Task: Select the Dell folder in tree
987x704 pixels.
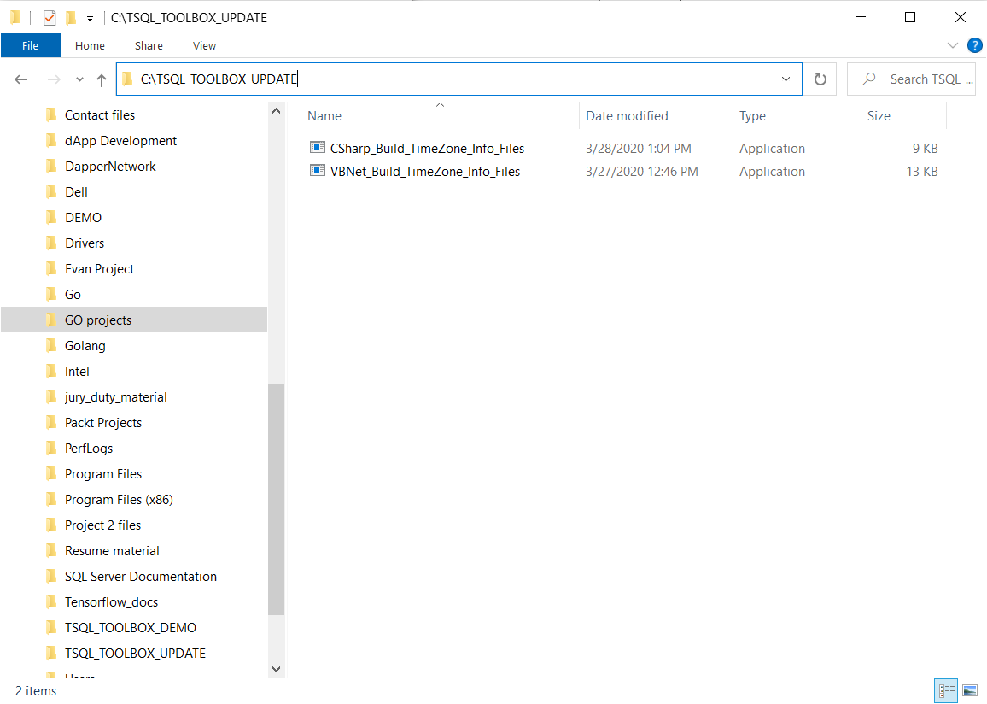Action: pyautogui.click(x=76, y=192)
